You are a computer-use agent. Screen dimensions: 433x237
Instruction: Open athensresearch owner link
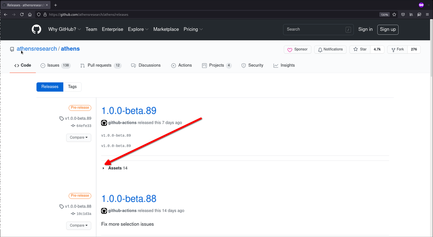pos(37,49)
